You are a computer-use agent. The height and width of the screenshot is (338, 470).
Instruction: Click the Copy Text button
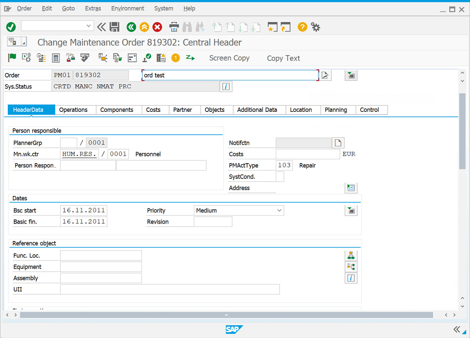283,58
